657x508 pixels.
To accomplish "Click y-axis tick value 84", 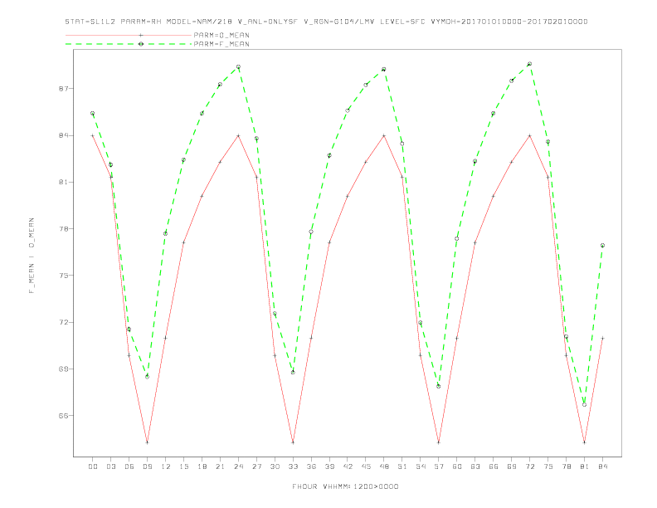I will (x=63, y=135).
